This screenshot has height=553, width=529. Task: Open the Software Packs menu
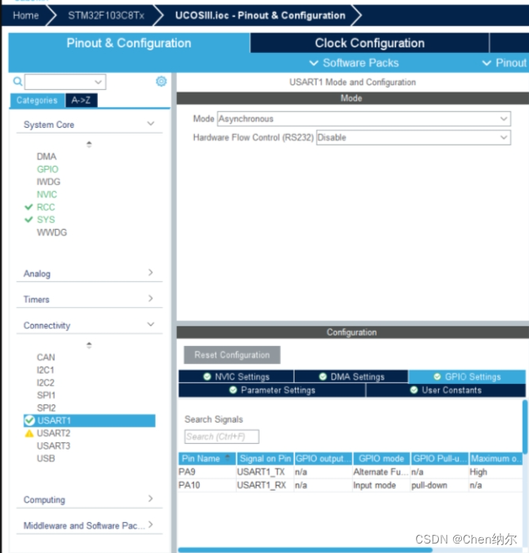coord(355,62)
